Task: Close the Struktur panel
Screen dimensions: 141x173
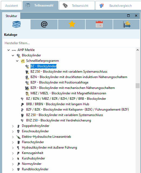Action: coord(136,16)
